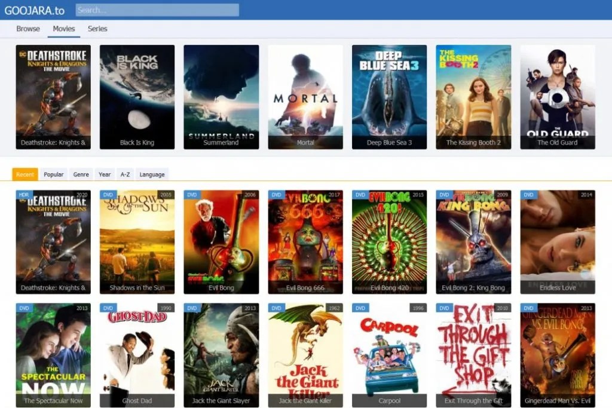The width and height of the screenshot is (612, 408).
Task: Click the 'Mortal' title caption
Action: click(305, 142)
